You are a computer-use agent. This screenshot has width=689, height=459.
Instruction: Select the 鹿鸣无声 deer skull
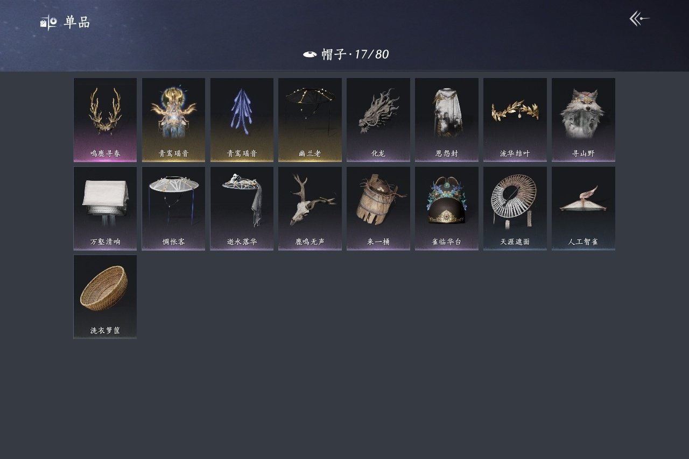click(310, 208)
